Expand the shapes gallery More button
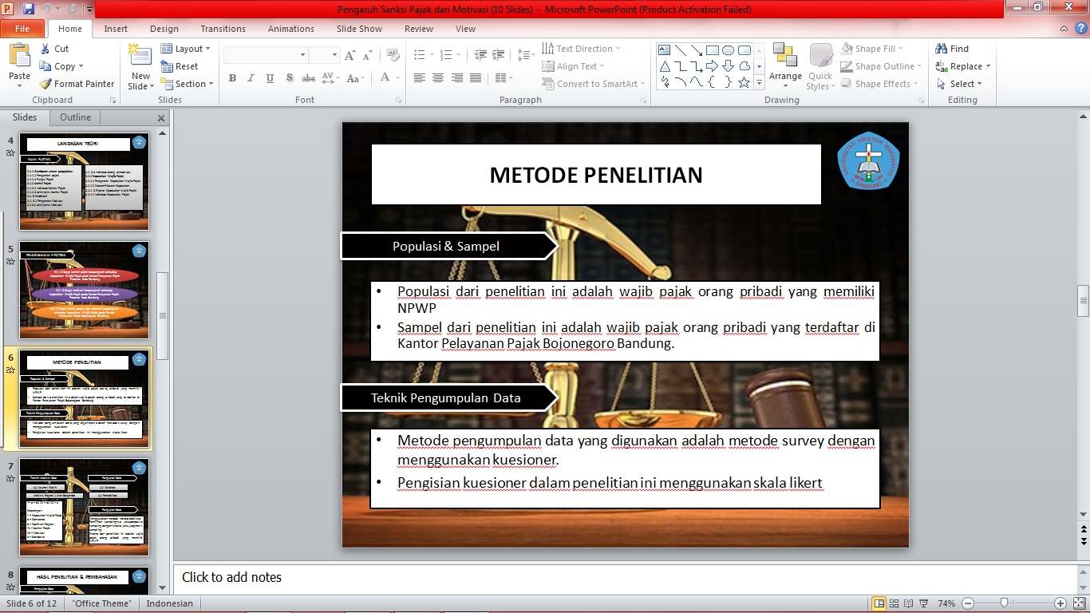Image resolution: width=1090 pixels, height=613 pixels. pyautogui.click(x=760, y=82)
